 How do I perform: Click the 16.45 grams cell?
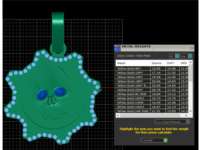[x=158, y=102]
